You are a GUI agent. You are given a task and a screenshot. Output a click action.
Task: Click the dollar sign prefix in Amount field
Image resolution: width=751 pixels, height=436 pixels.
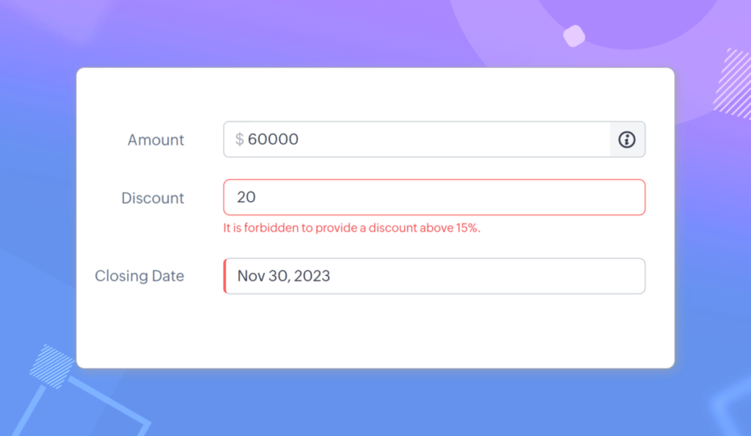click(238, 139)
